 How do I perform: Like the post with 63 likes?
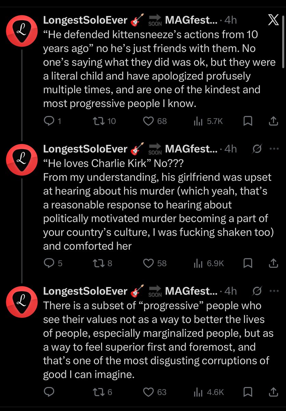tap(155, 392)
